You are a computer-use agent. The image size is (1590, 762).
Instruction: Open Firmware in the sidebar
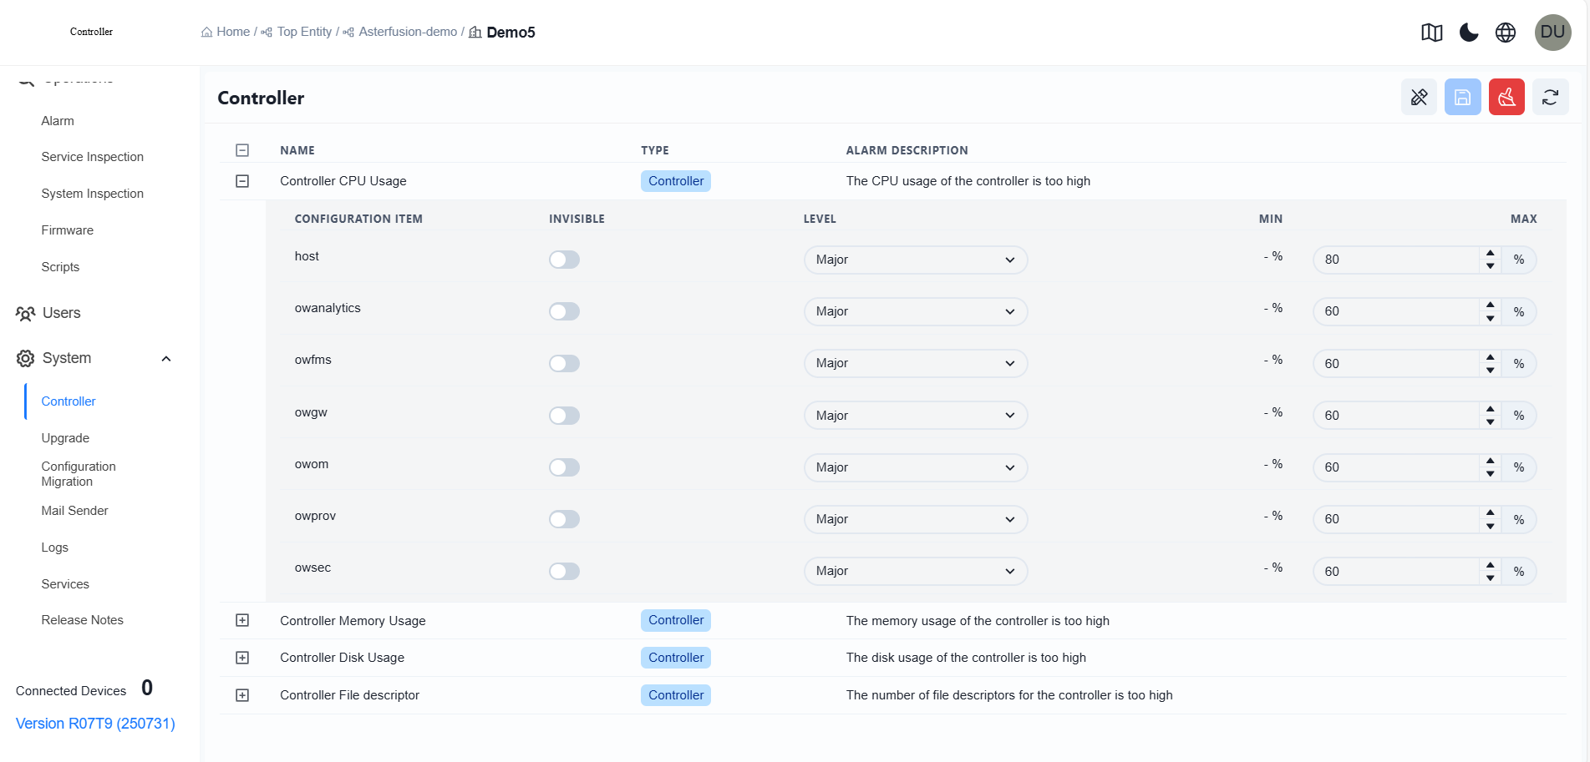point(67,230)
